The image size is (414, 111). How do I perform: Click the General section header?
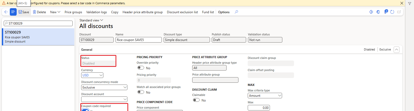[86, 49]
